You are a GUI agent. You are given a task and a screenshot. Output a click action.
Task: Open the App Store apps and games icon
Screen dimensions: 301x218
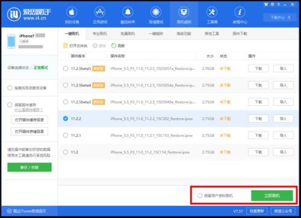100,12
